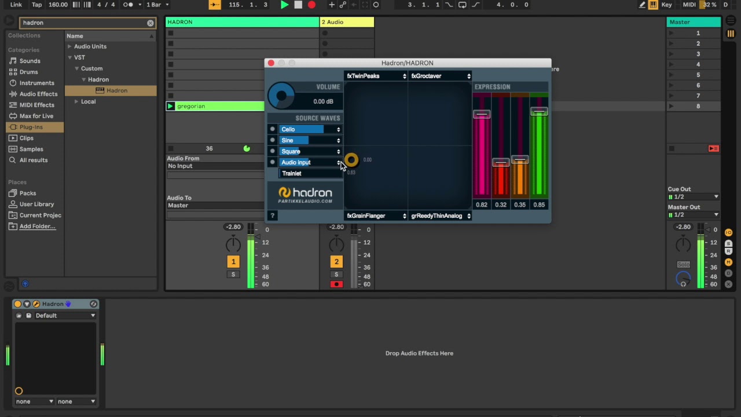Adjust the Hadron plugin Volume knob
Viewport: 741px width, 417px height.
point(281,96)
